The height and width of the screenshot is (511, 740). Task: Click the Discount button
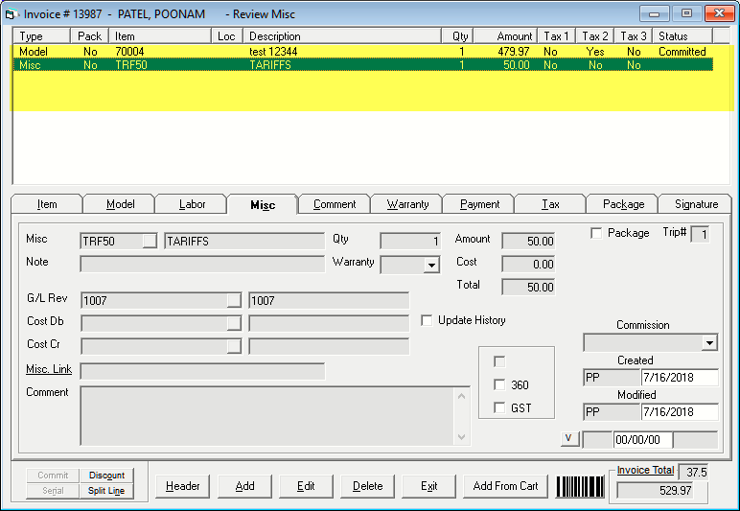coord(106,476)
